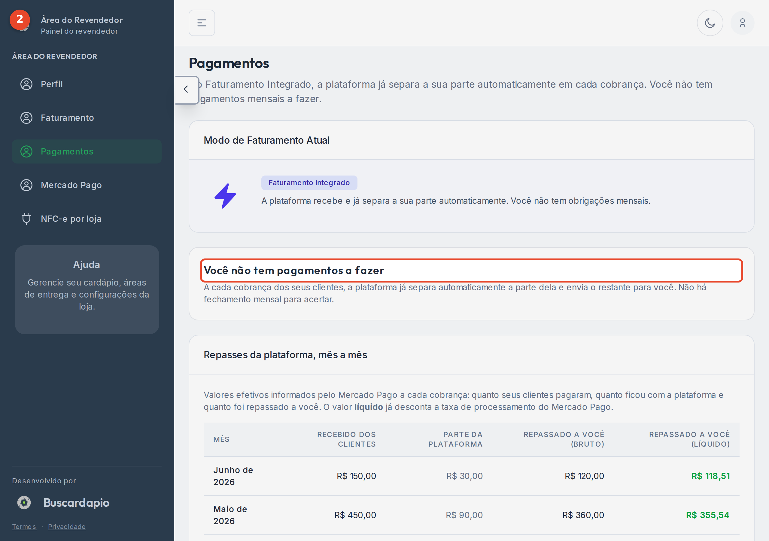Click the R$ 90,00 platform share
The image size is (769, 541).
click(464, 515)
